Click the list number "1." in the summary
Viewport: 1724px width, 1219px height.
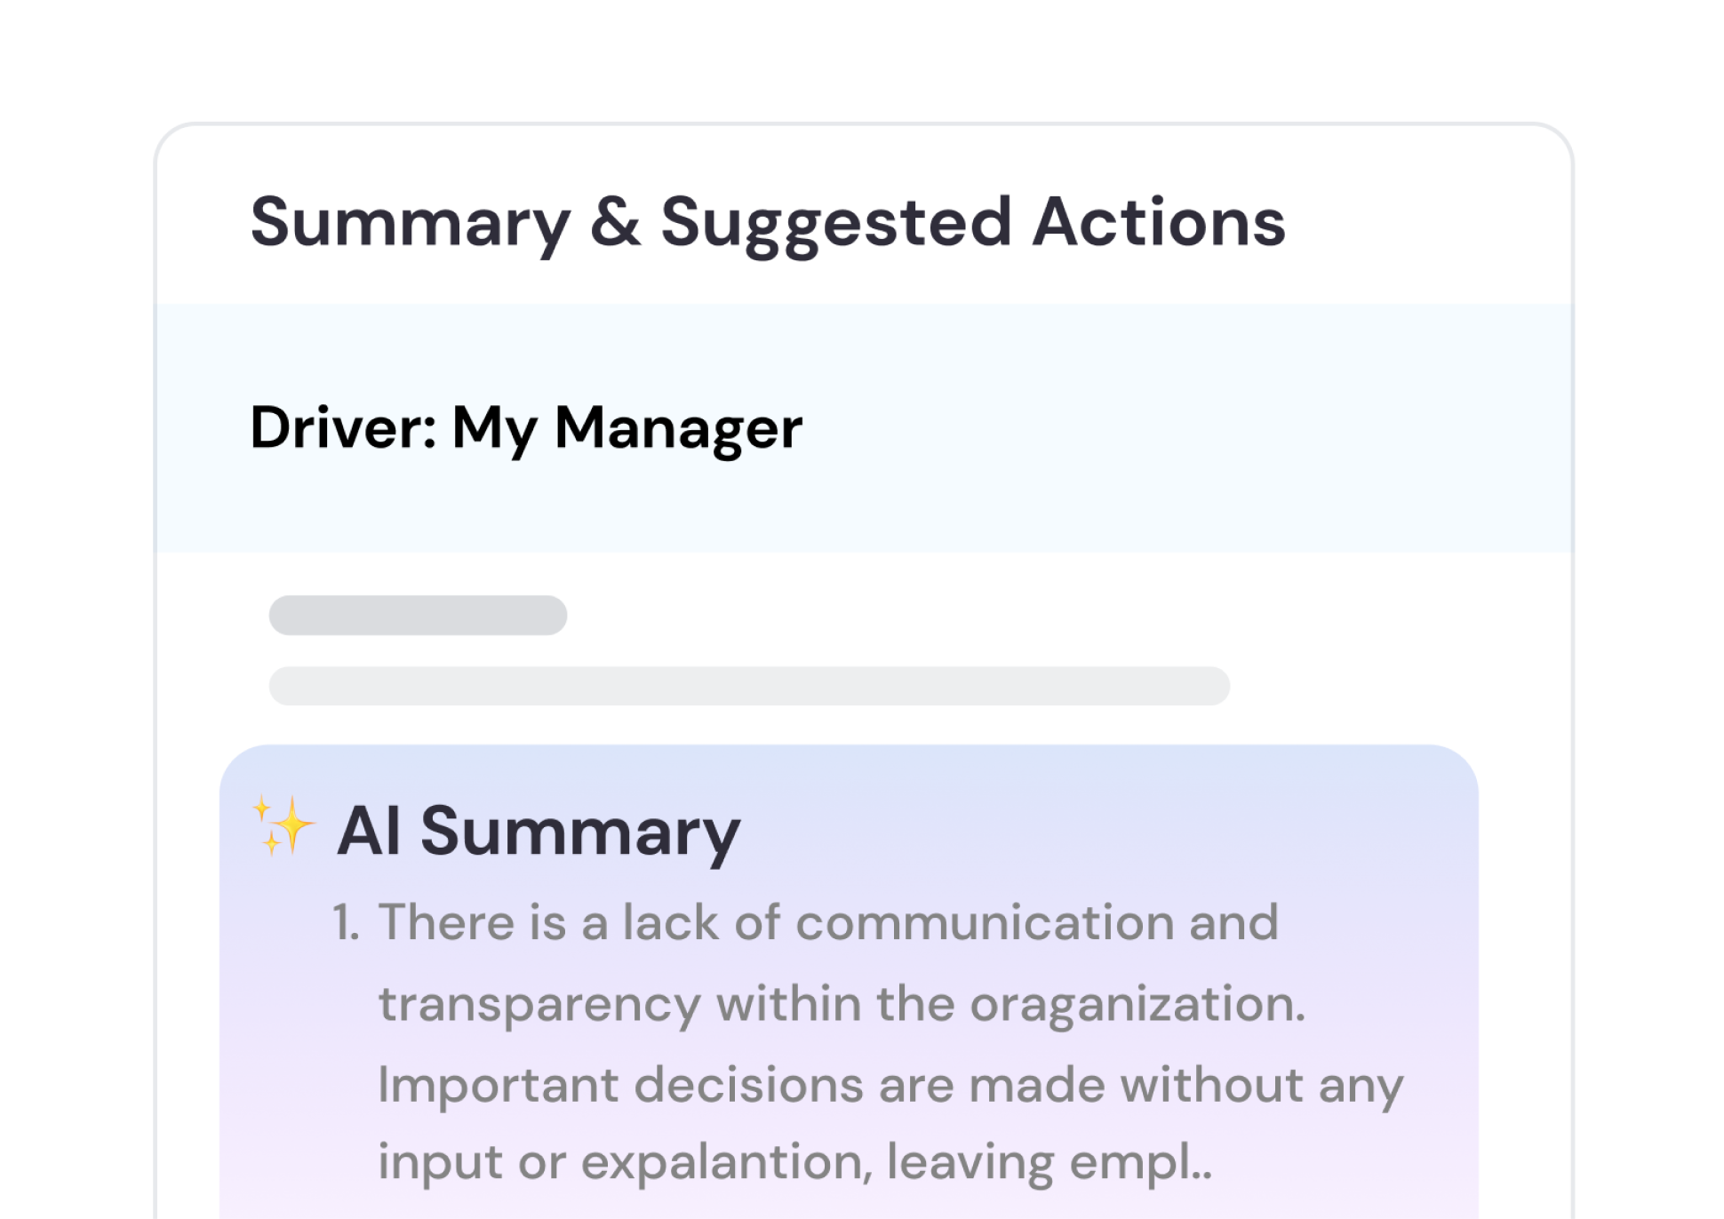pos(346,922)
